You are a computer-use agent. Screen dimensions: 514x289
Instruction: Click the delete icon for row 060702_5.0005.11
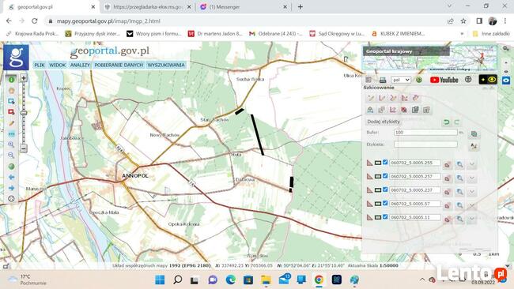(448, 220)
